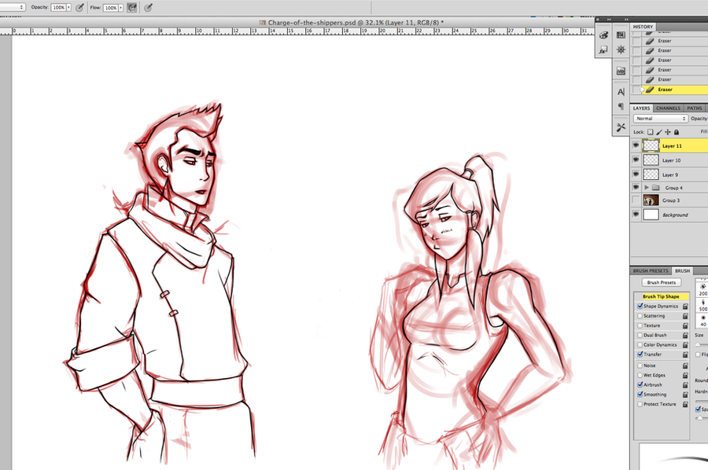
Task: Uncheck the Airbrush checkbox
Action: pos(640,384)
